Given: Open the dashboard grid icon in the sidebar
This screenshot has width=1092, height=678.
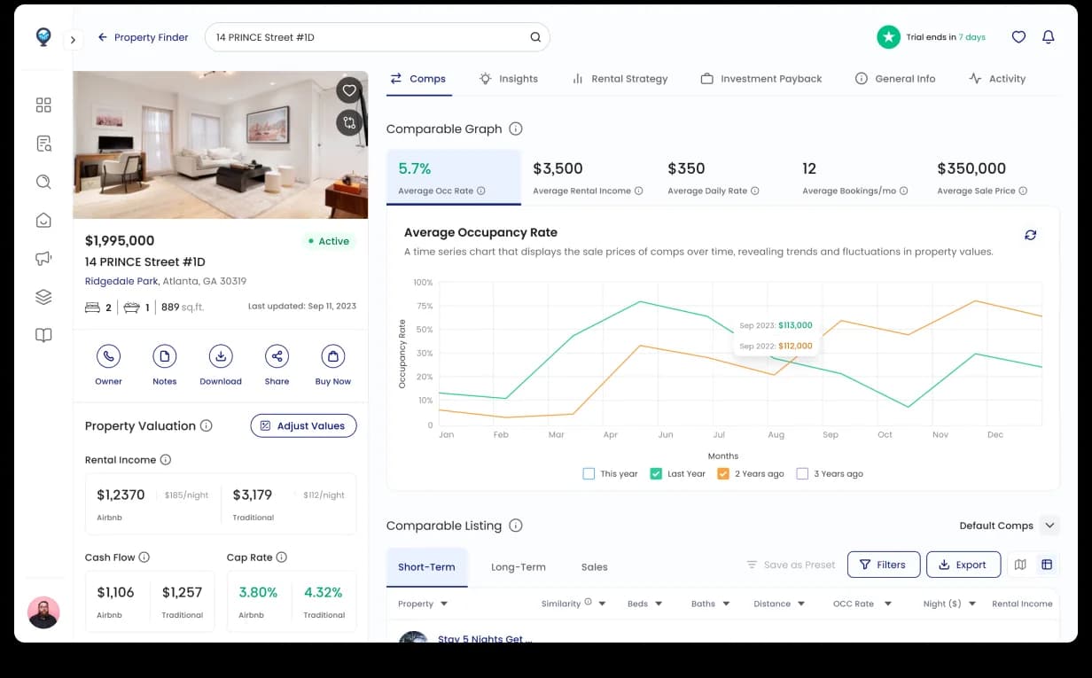Looking at the screenshot, I should coord(43,105).
